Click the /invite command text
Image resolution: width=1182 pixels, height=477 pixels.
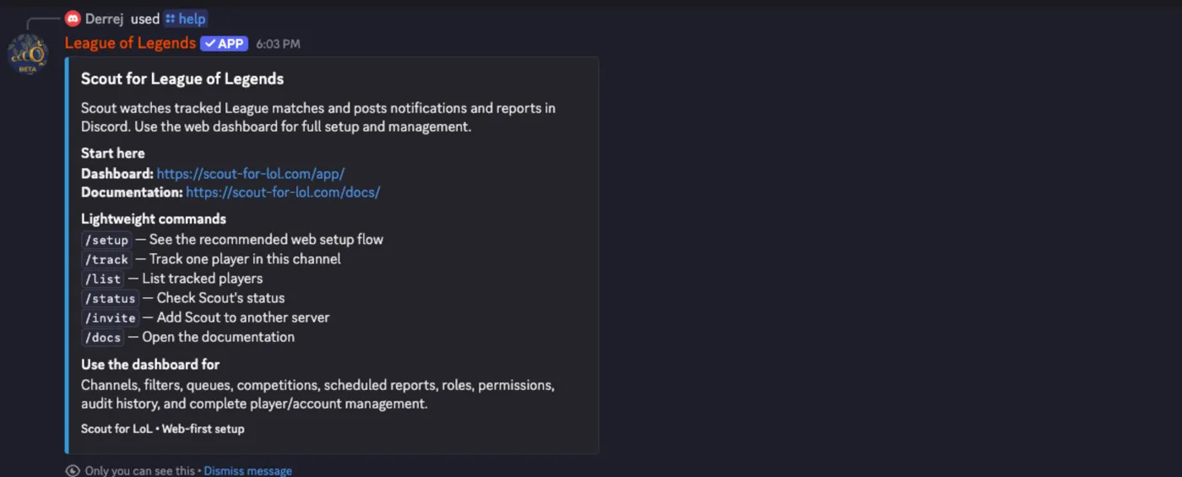[110, 317]
